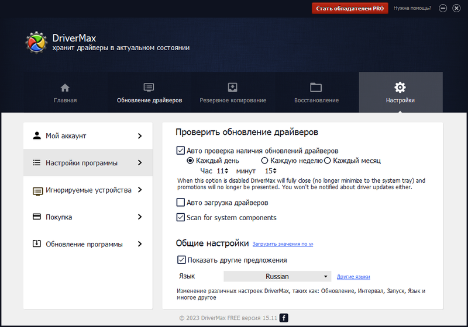468x327 pixels.
Task: Enable Авто загрузка драйверов checkbox
Action: pos(181,203)
